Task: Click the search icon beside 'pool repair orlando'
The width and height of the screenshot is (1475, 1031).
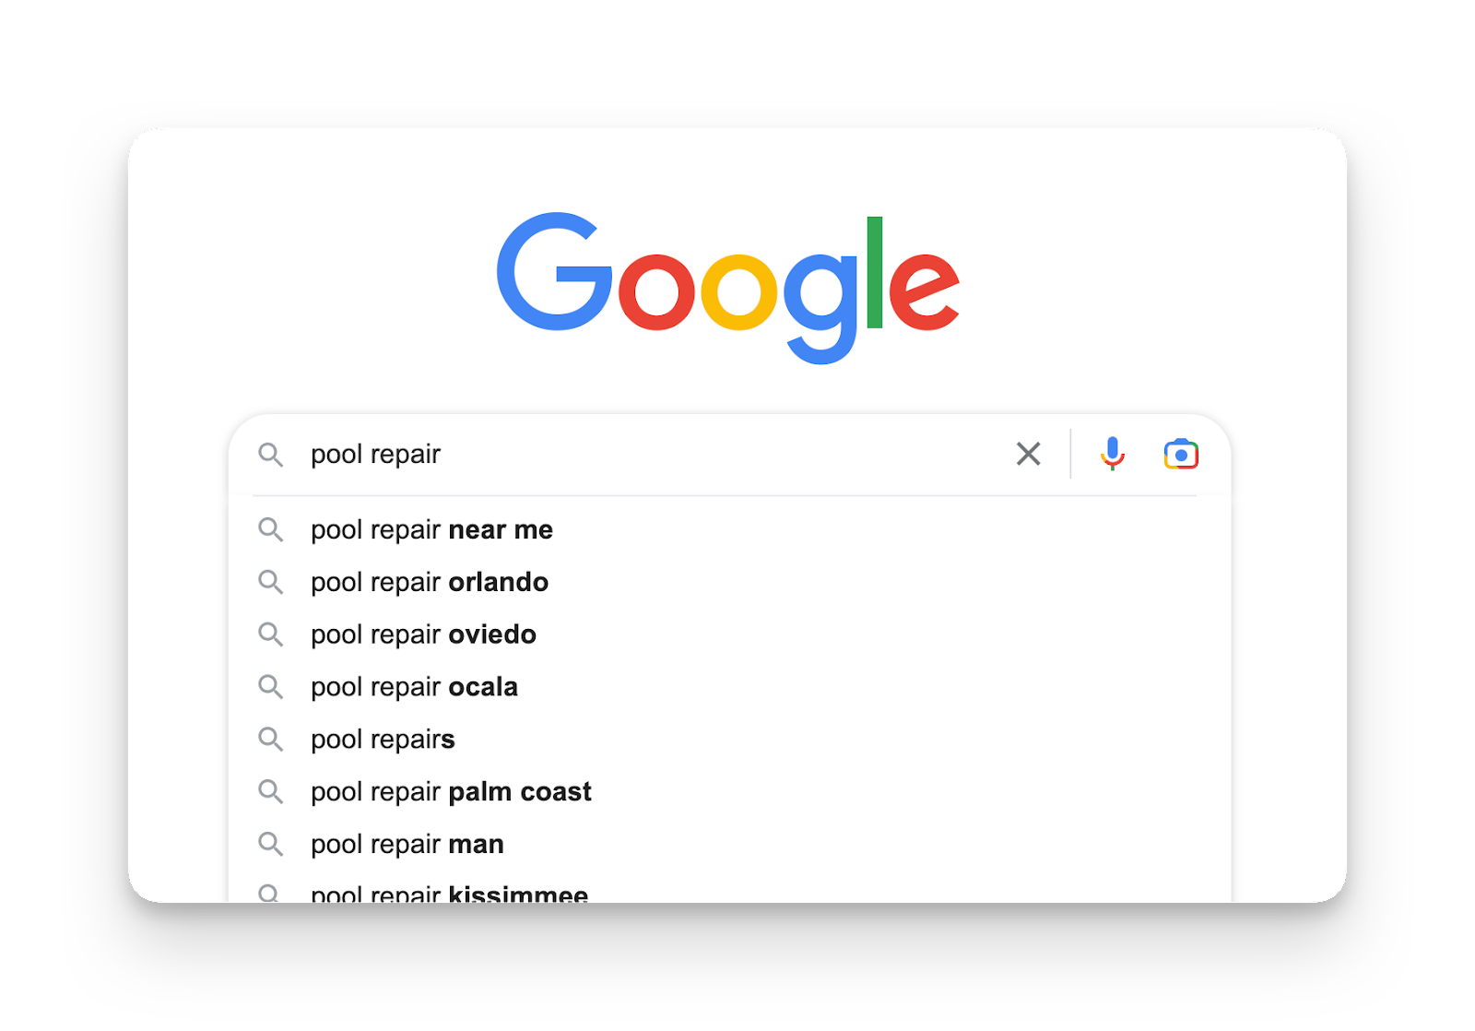Action: tap(271, 583)
